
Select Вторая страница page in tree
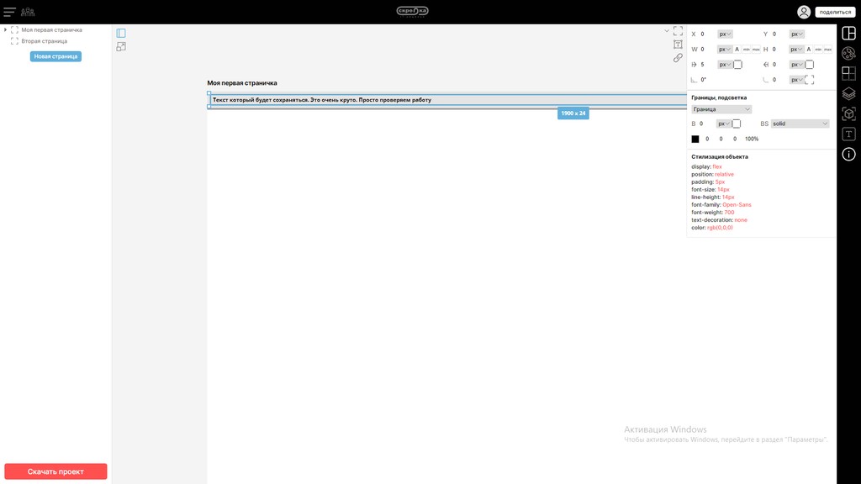pyautogui.click(x=44, y=41)
